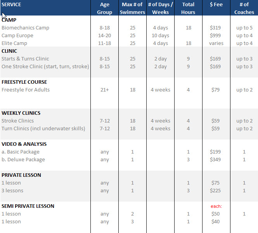This screenshot has height=233, width=258.
Task: Click the Max # of Swimmers header
Action: [x=133, y=8]
